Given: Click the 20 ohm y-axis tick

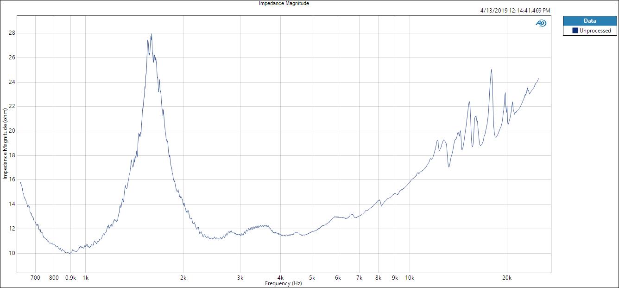Looking at the screenshot, I should click(11, 131).
